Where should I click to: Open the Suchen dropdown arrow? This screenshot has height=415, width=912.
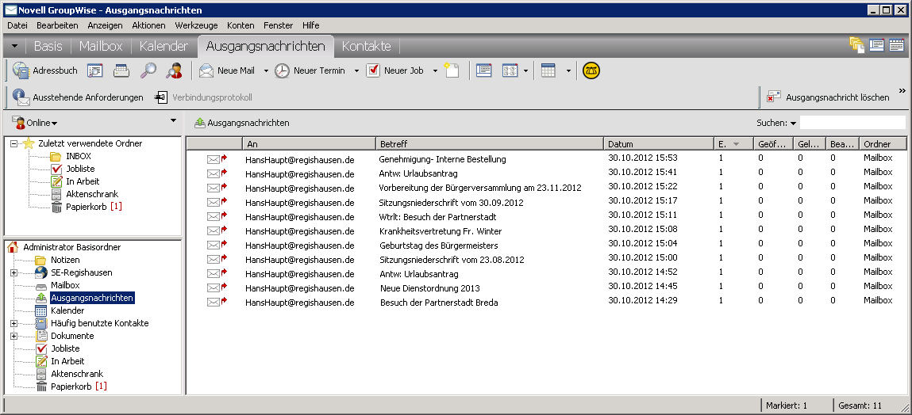tap(793, 124)
